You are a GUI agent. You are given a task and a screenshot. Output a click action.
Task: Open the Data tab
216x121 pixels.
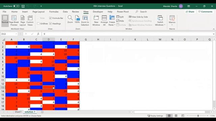pyautogui.click(x=65, y=12)
